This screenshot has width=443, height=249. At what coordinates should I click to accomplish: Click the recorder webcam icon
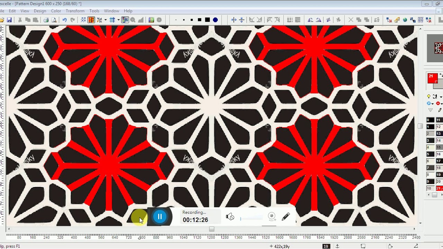tap(272, 217)
